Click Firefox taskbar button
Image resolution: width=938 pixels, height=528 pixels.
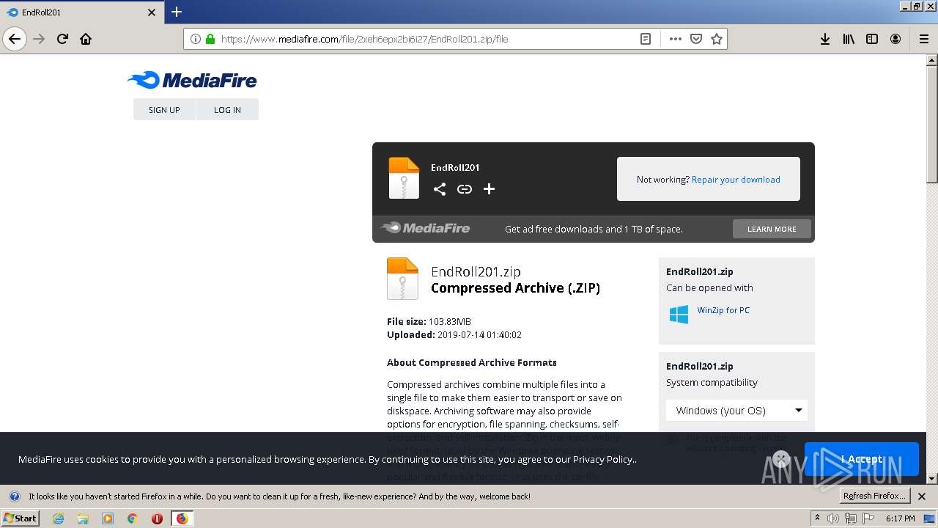coord(182,518)
